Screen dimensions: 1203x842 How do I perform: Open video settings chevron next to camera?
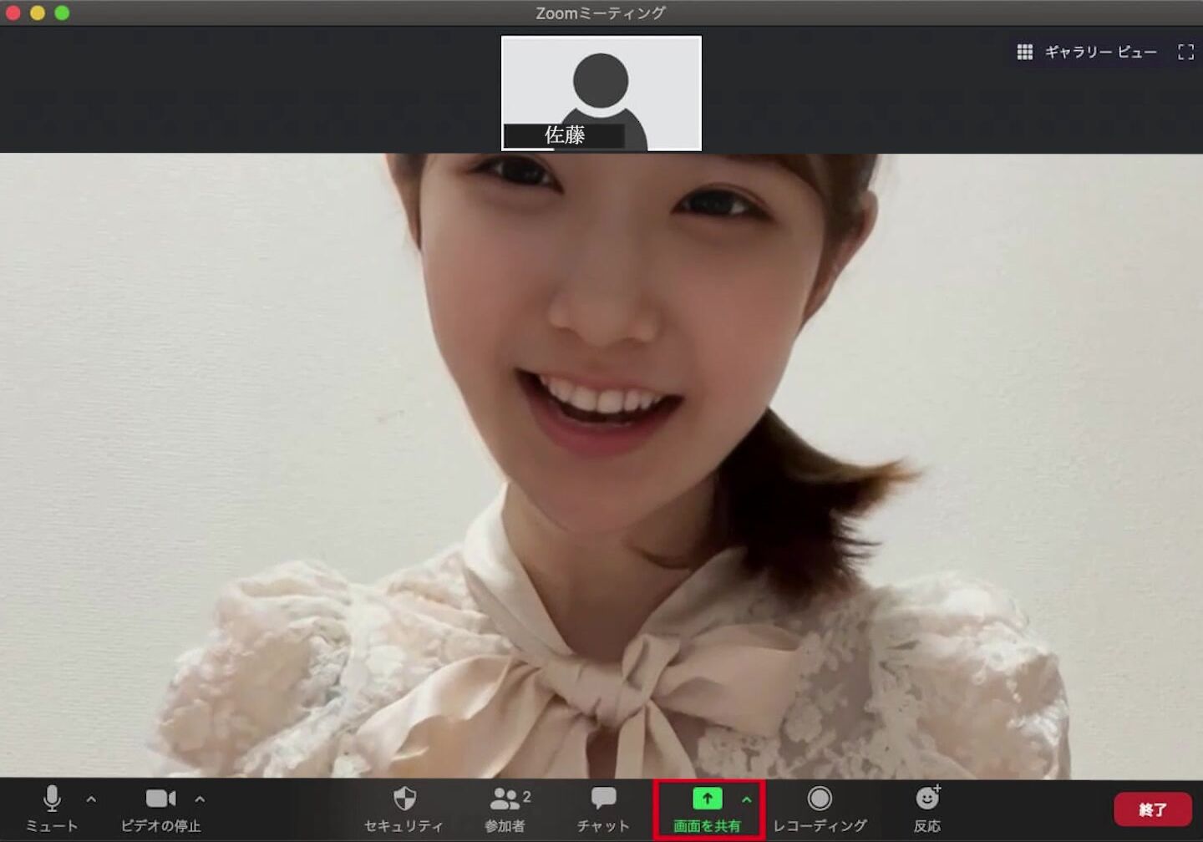[x=200, y=799]
